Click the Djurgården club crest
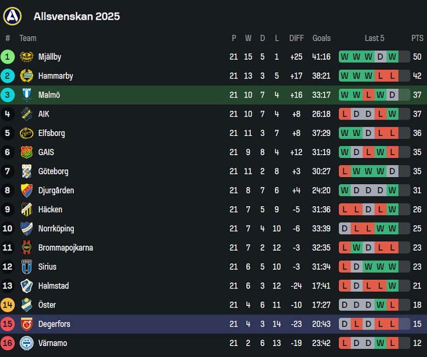Screen dimensions: 427x357 (x=26, y=190)
